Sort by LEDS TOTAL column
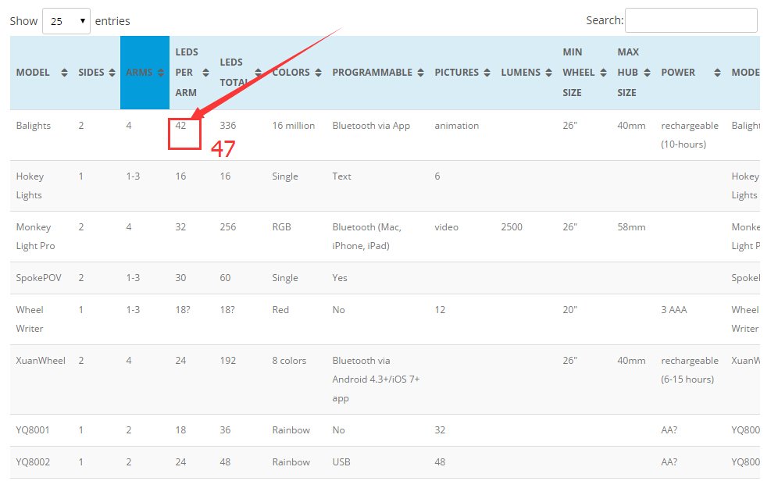This screenshot has width=778, height=481. point(240,73)
